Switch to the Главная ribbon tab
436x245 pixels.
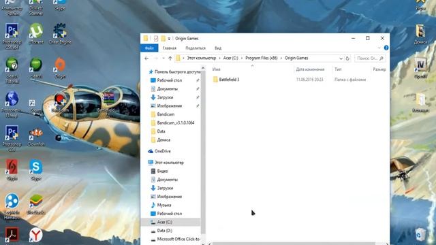click(x=170, y=48)
